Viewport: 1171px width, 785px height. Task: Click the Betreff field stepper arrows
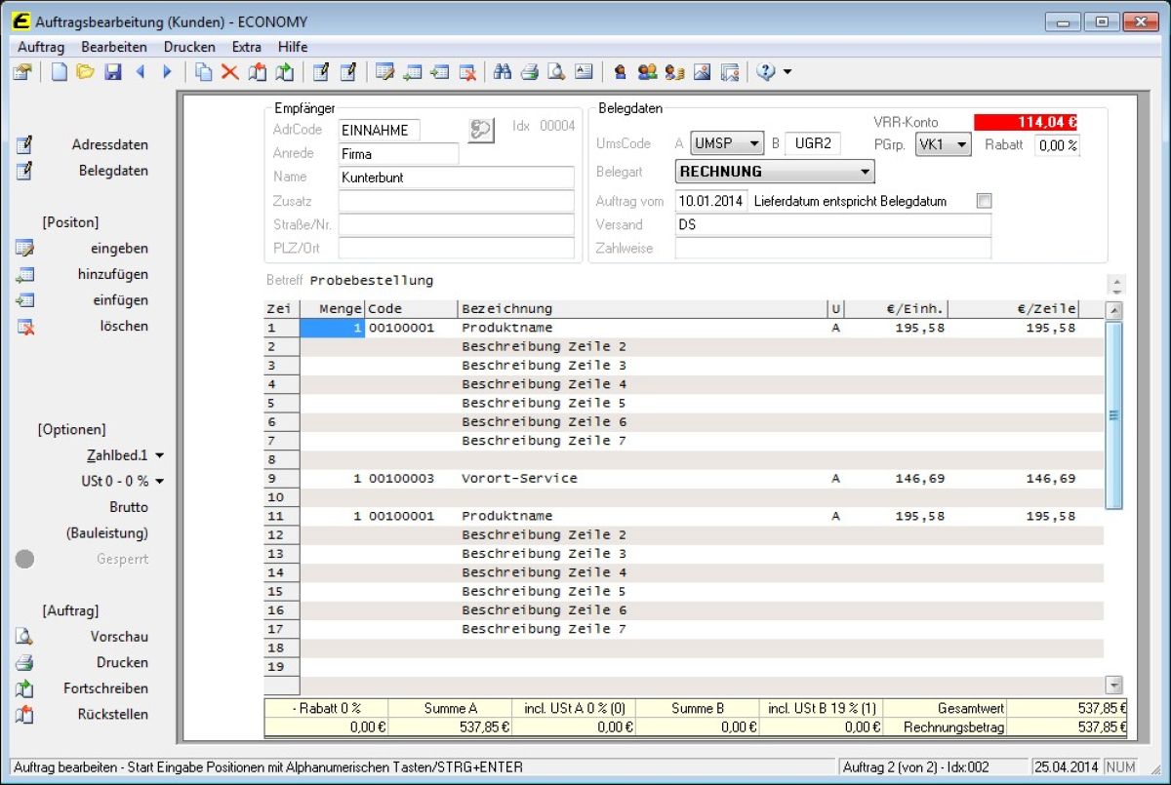1118,284
